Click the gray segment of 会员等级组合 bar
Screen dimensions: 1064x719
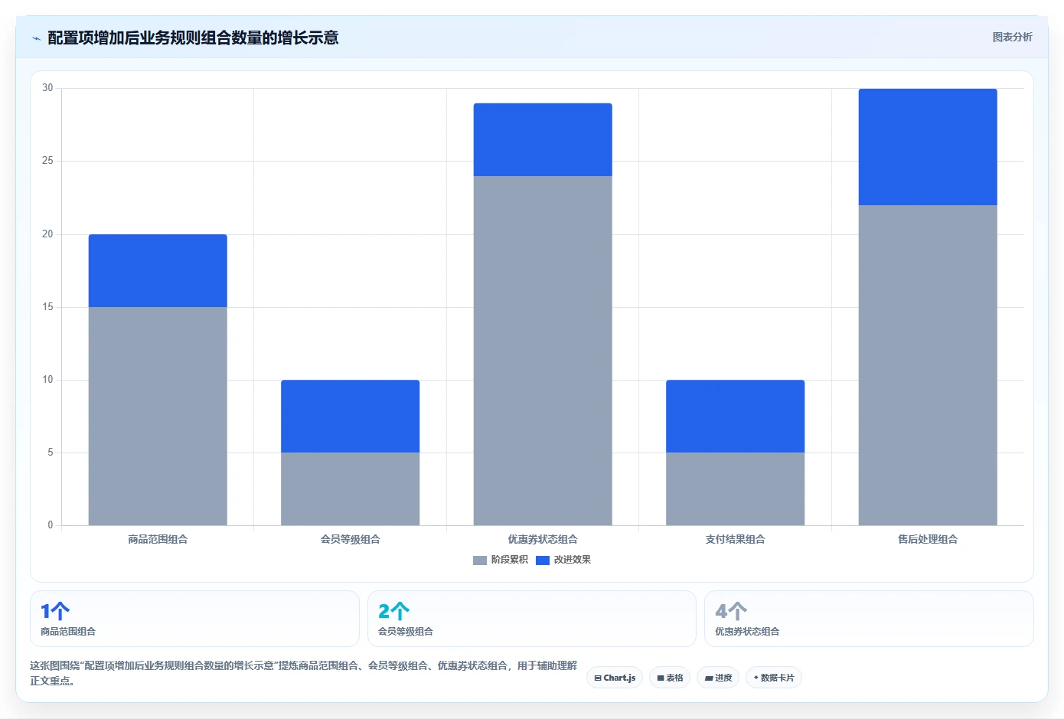[x=351, y=489]
